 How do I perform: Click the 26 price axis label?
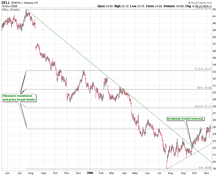click(x=214, y=120)
